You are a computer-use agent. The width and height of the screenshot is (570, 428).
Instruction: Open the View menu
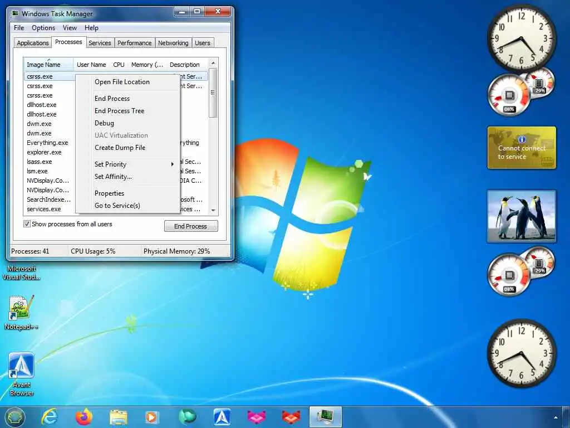70,28
